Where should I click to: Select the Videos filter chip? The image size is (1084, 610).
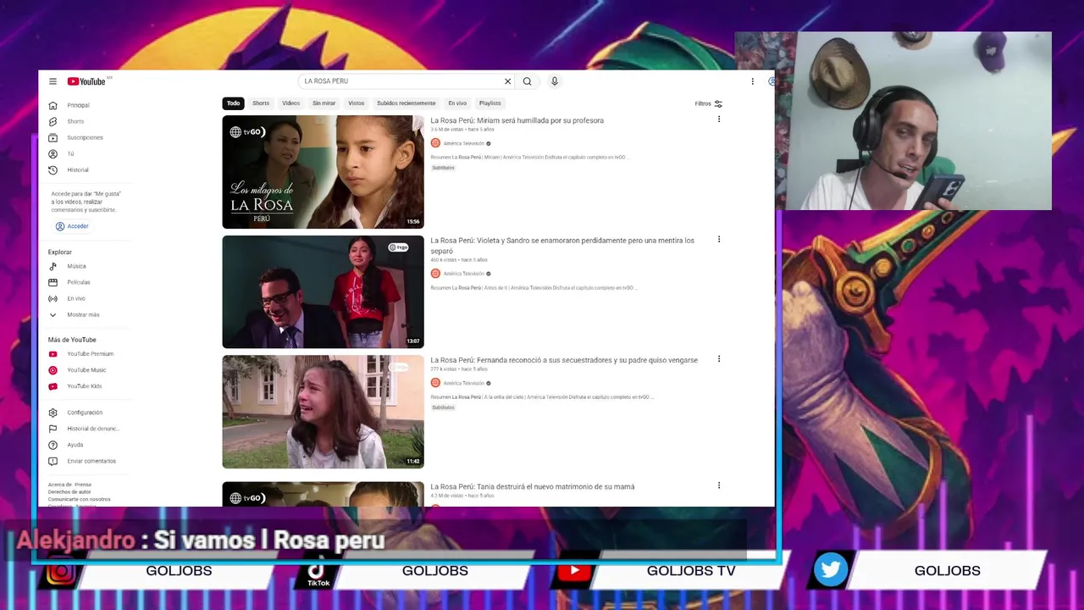coord(290,103)
